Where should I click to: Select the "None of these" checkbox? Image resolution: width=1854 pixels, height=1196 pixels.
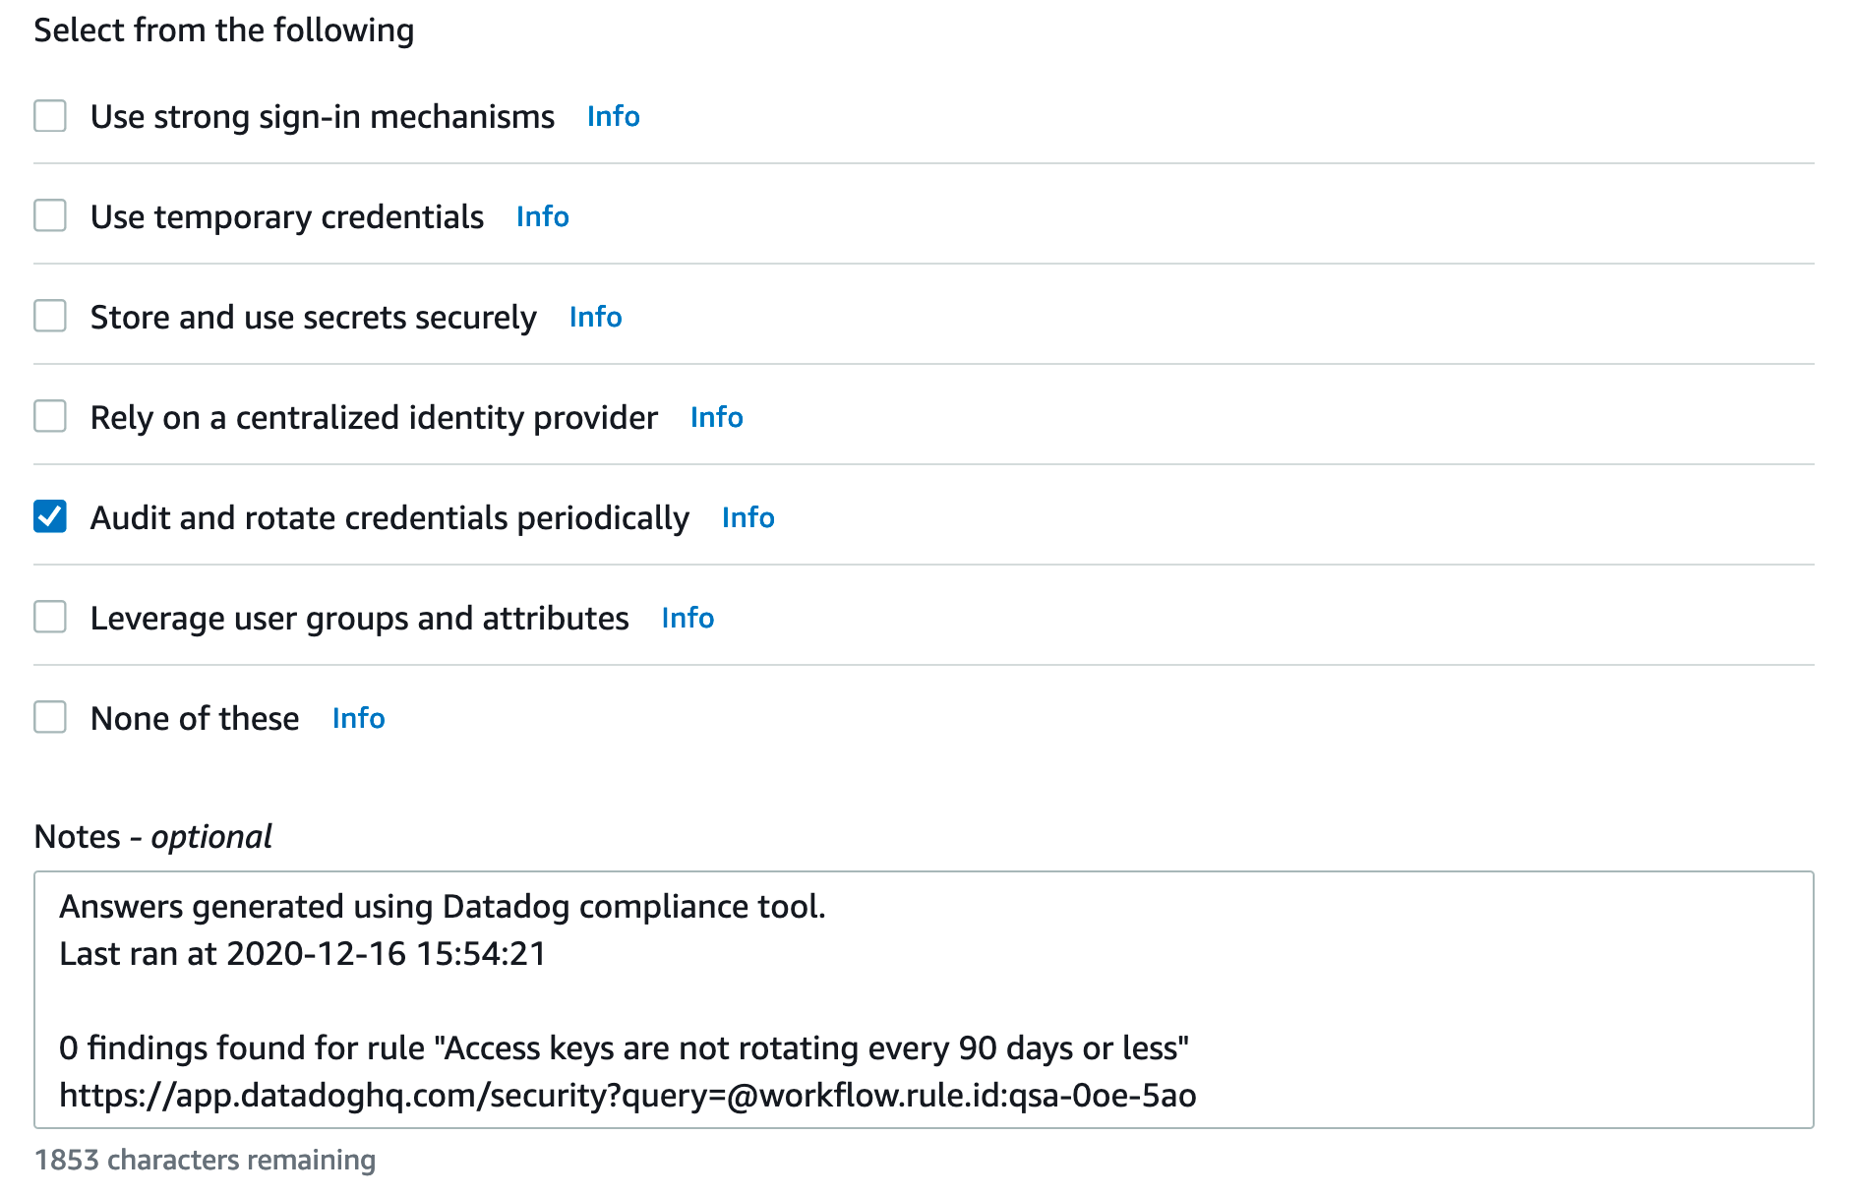pos(49,718)
